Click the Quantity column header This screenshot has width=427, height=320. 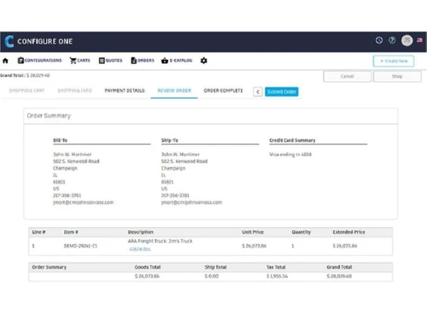(301, 232)
